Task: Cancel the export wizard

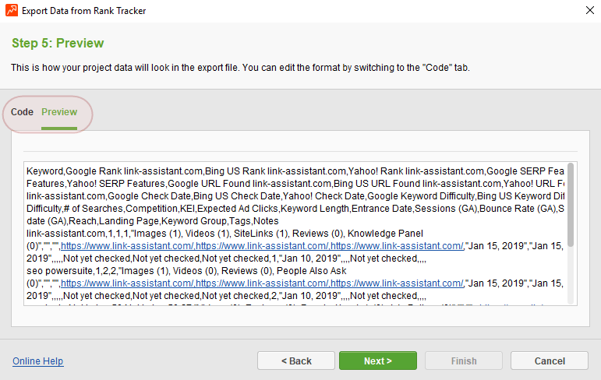Action: (x=550, y=361)
